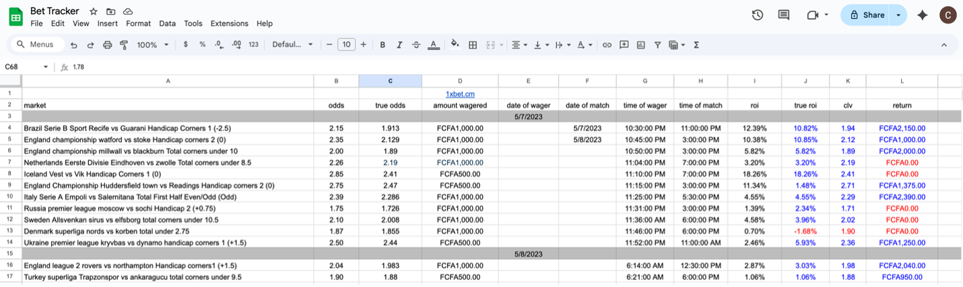The image size is (963, 287).
Task: Open the functions sigma menu
Action: pyautogui.click(x=696, y=45)
